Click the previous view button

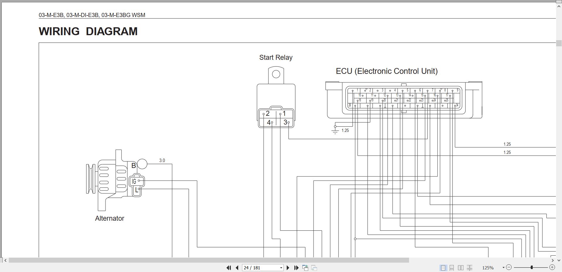305,268
